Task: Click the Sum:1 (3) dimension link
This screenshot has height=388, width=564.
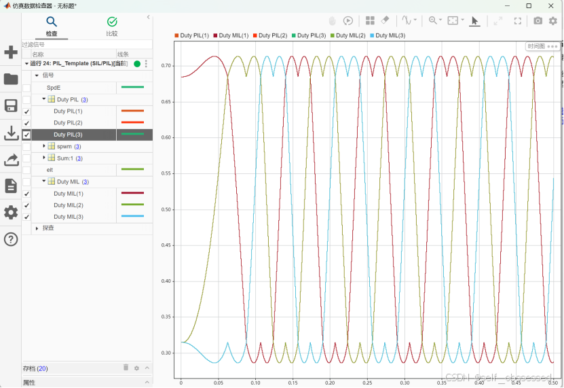Action: [79, 158]
